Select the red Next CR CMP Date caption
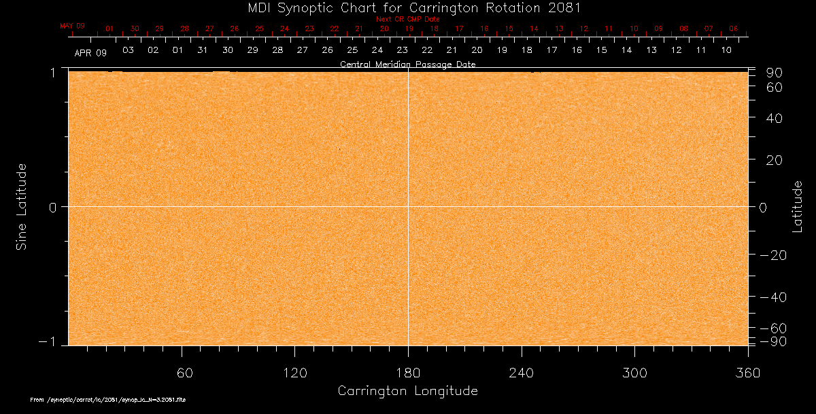Image resolution: width=816 pixels, height=414 pixels. (407, 19)
